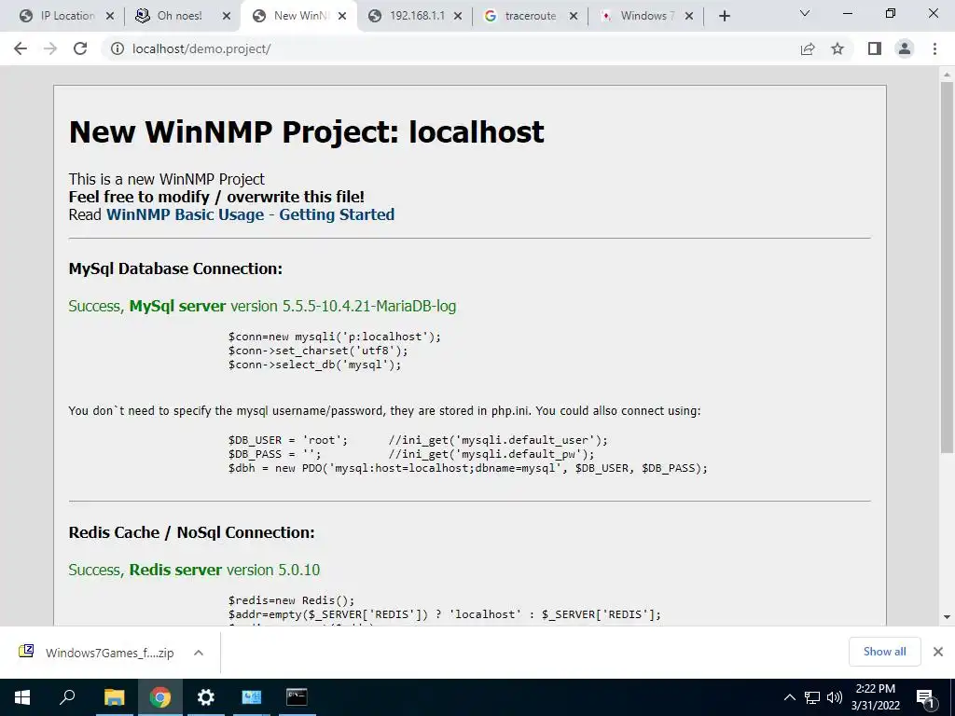Close the 192.168.1.1 tab
This screenshot has height=716, width=955.
[458, 17]
